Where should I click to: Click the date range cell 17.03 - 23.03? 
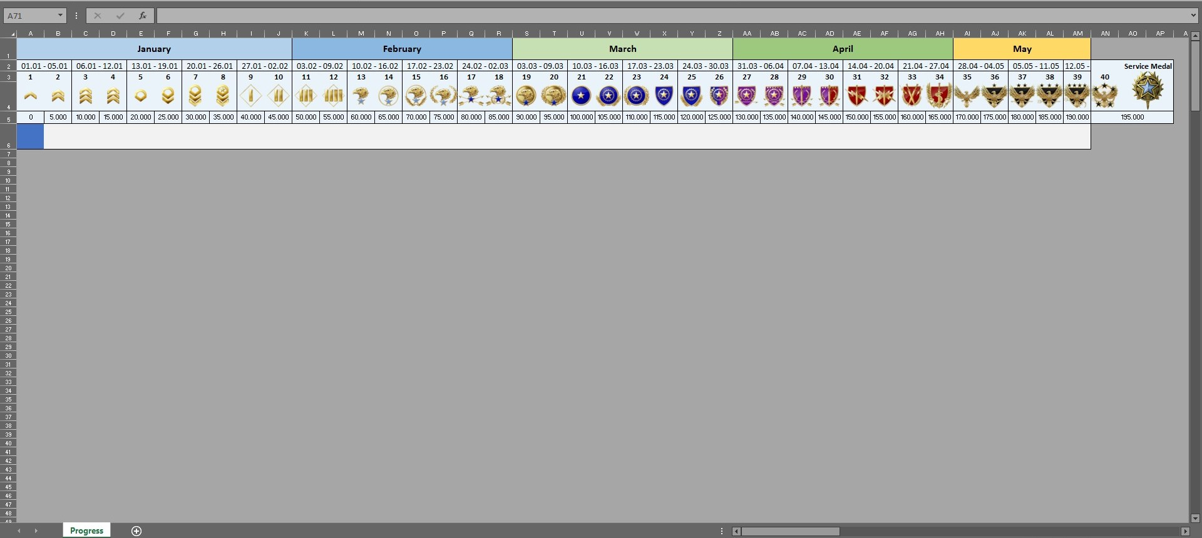point(650,66)
